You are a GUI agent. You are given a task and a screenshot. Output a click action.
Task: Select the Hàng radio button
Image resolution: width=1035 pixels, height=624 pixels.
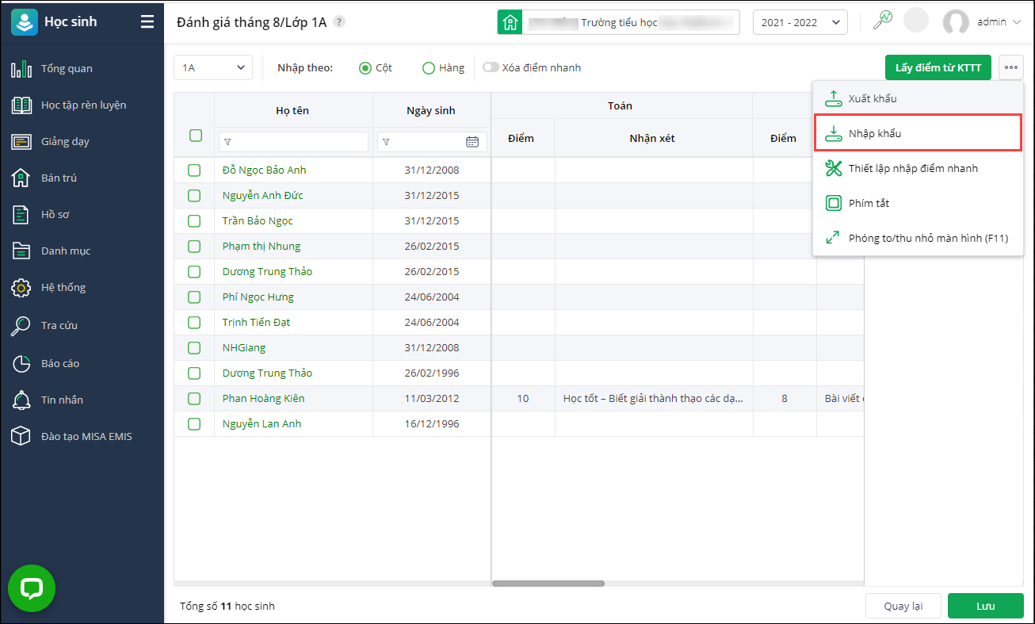pyautogui.click(x=429, y=68)
